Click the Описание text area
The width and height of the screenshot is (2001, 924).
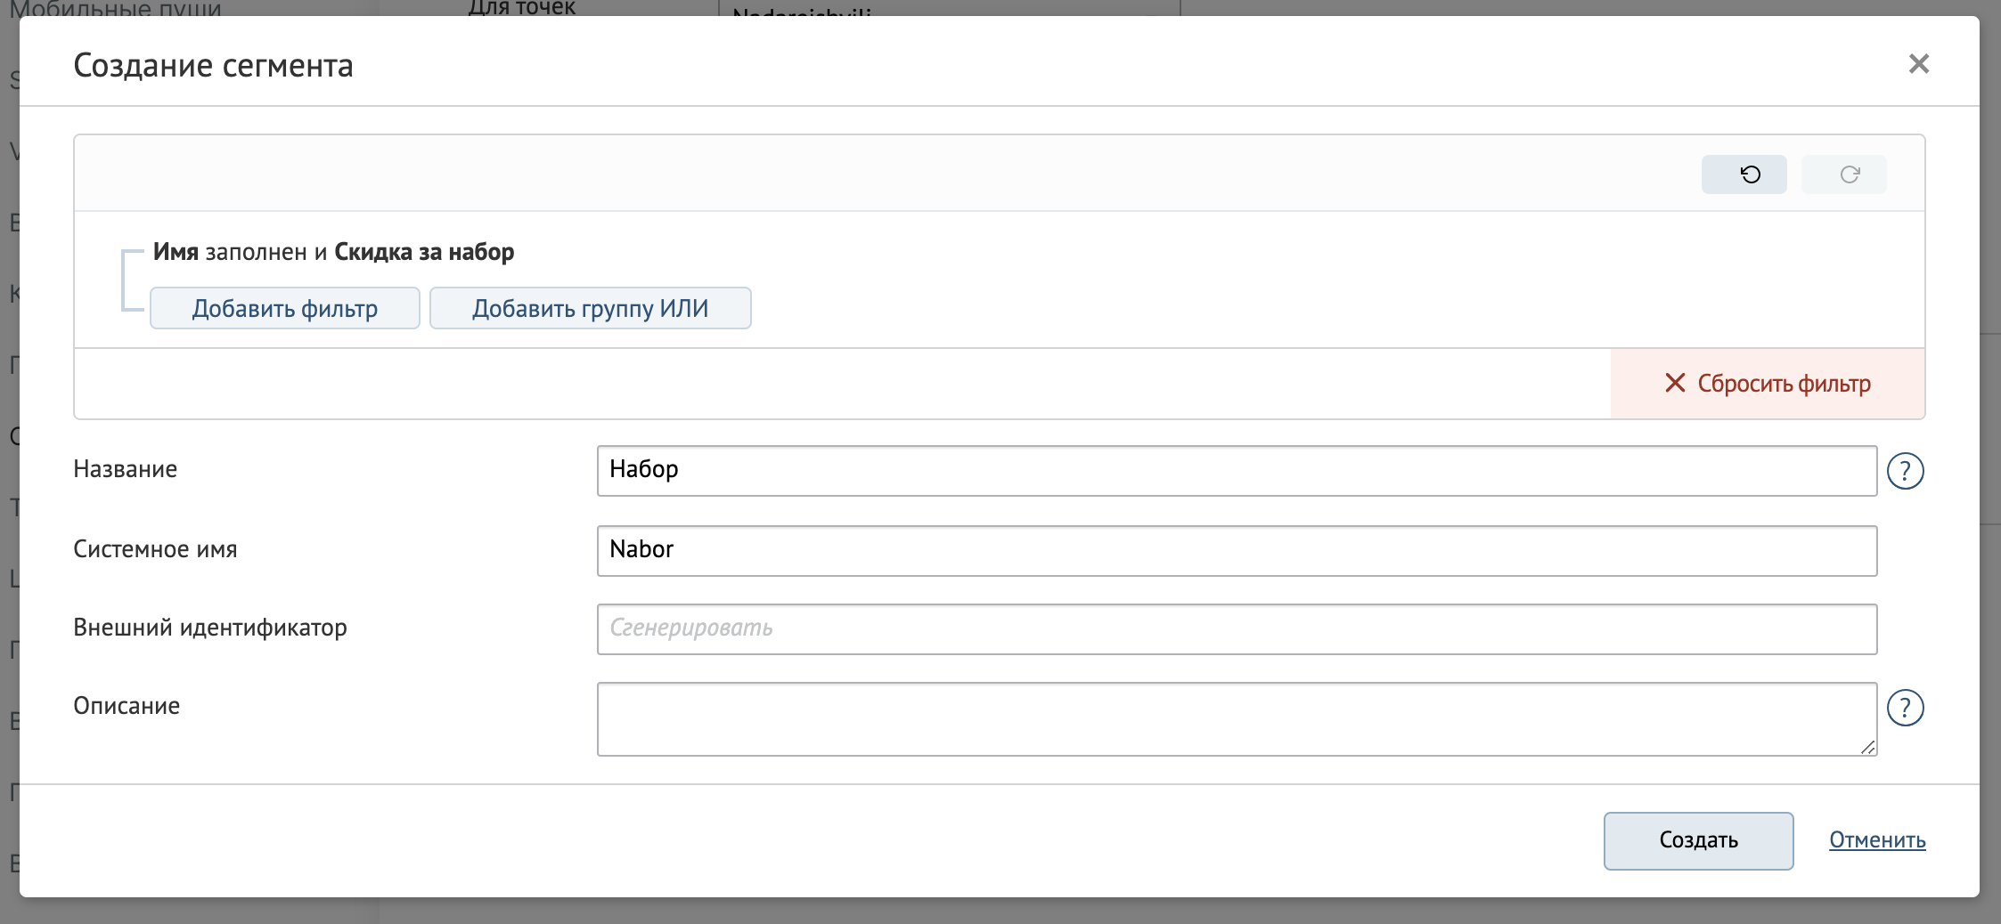[x=1237, y=719]
